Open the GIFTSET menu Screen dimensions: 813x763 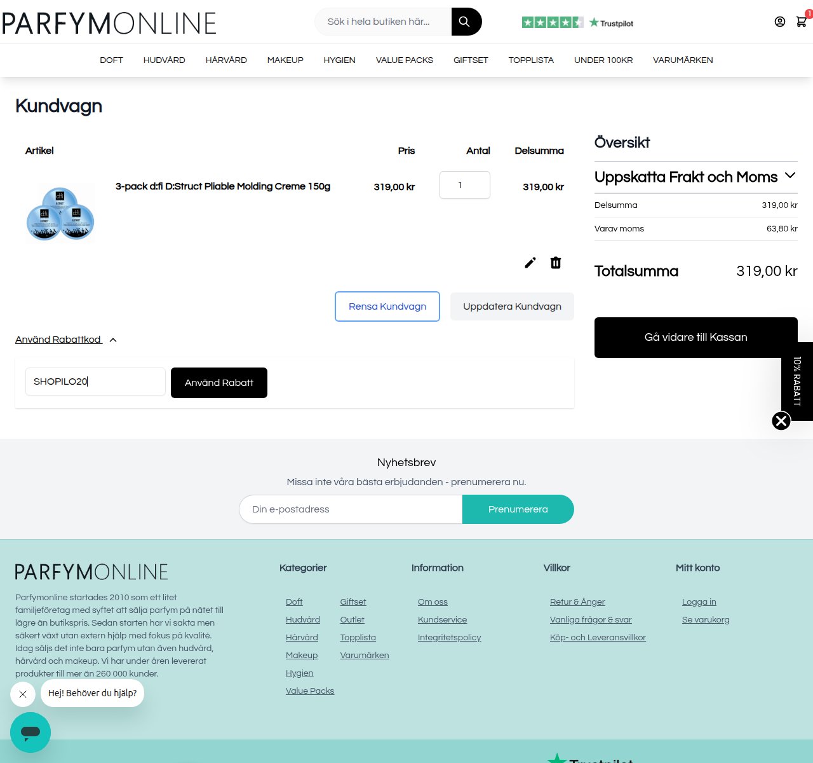click(471, 60)
